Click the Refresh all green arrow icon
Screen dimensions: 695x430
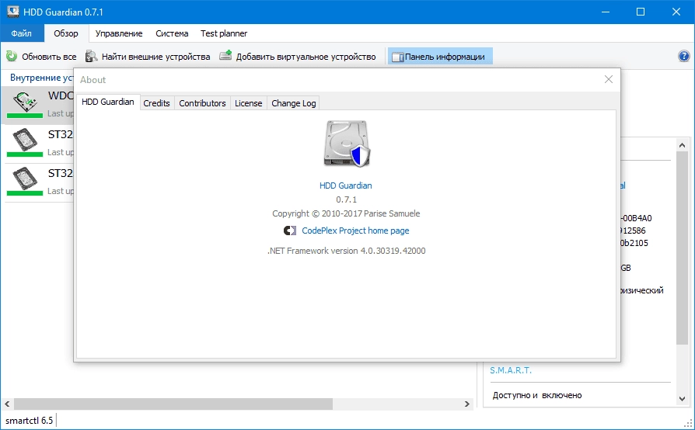(x=12, y=56)
